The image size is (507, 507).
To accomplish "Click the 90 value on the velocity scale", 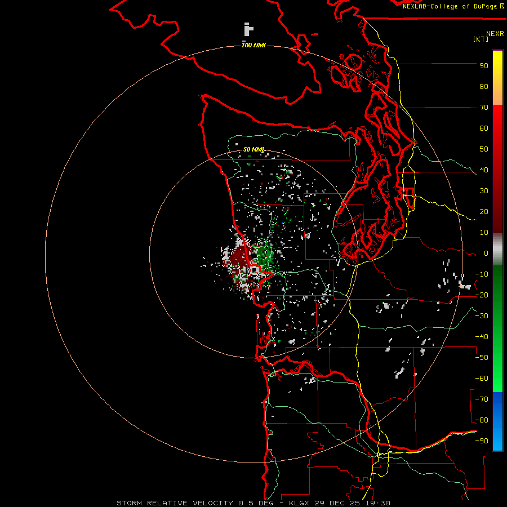I will (x=484, y=66).
